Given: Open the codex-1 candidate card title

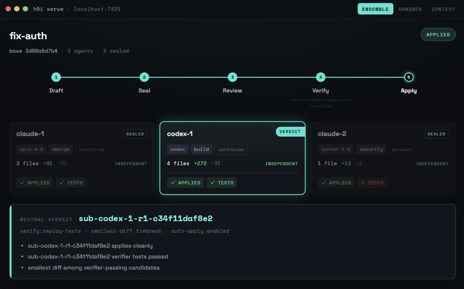Looking at the screenshot, I should point(180,134).
